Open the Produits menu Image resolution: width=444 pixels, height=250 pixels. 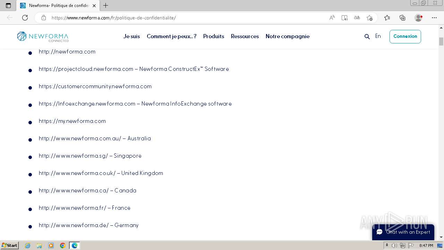pos(214,36)
